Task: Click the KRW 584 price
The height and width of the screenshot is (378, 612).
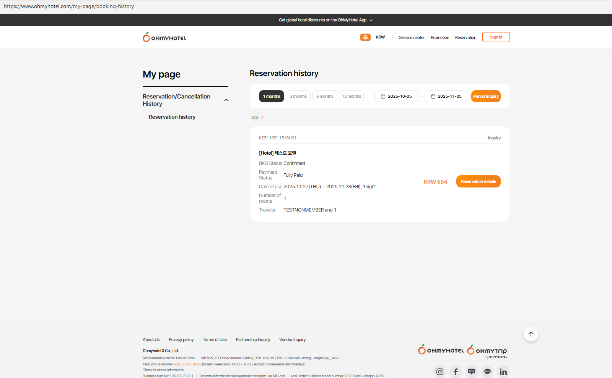Action: click(x=435, y=182)
